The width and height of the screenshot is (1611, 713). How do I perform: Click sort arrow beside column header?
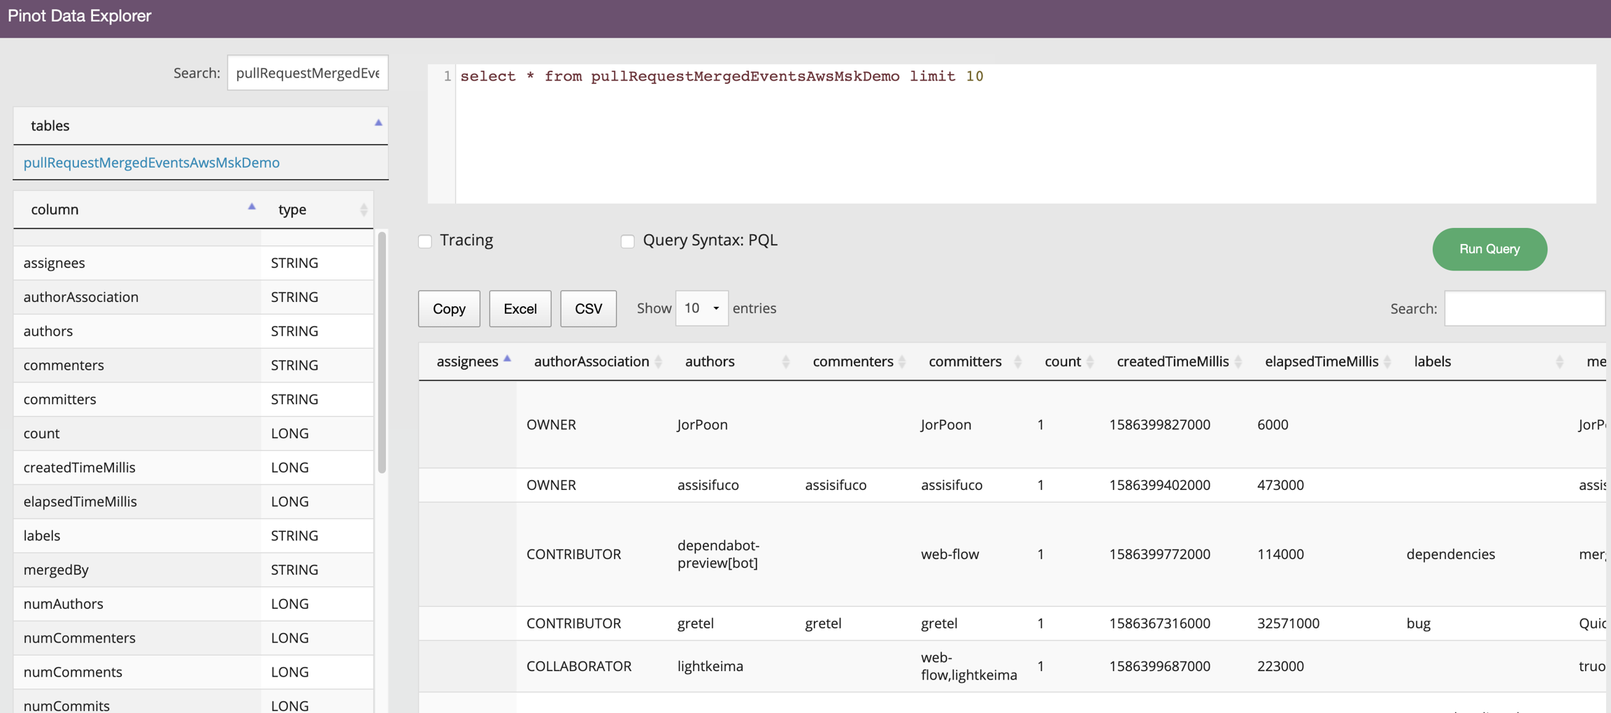pyautogui.click(x=252, y=207)
